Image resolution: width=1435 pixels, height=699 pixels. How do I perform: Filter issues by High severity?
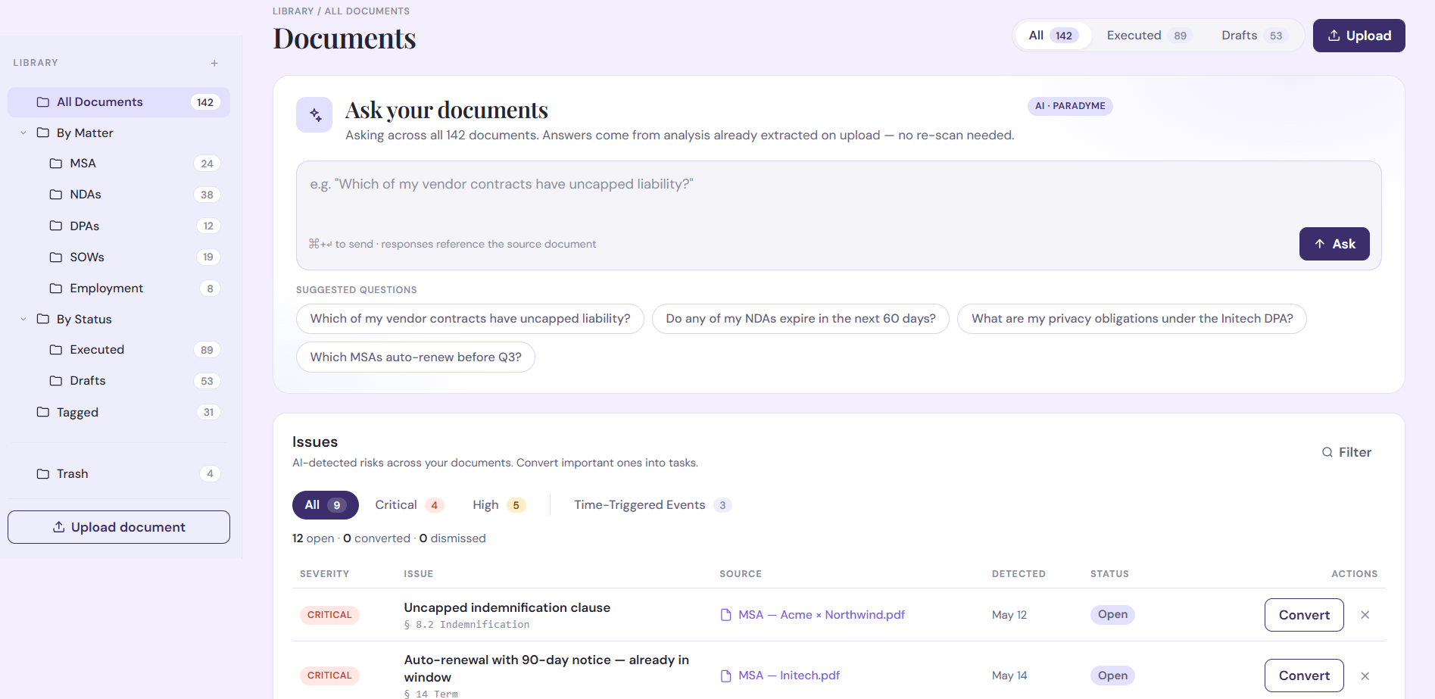[498, 505]
